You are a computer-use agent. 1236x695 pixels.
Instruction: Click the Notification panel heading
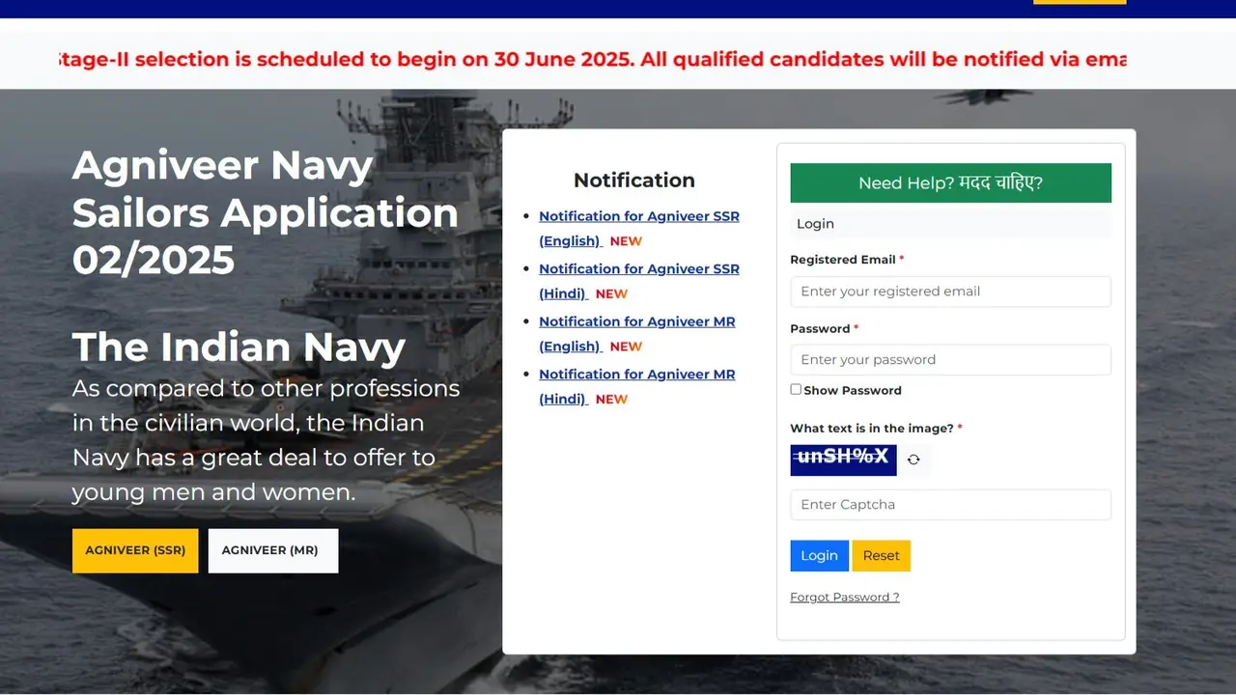[633, 180]
